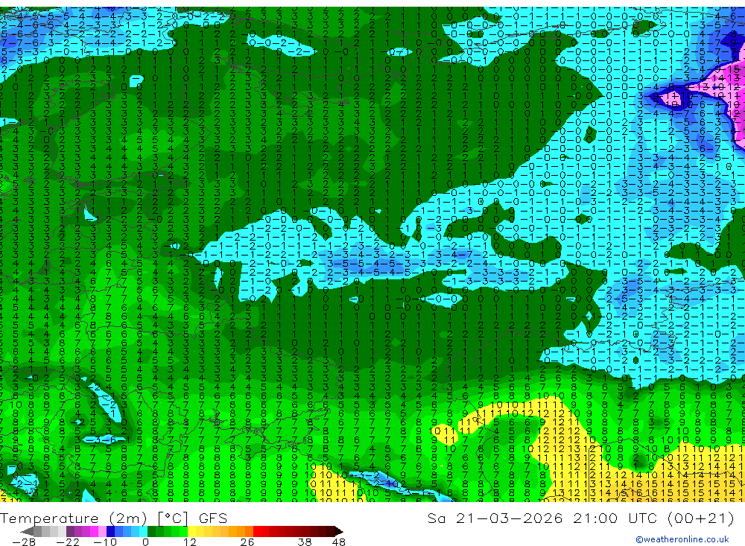Click the -10 legend value
745x546 pixels.
(x=105, y=542)
